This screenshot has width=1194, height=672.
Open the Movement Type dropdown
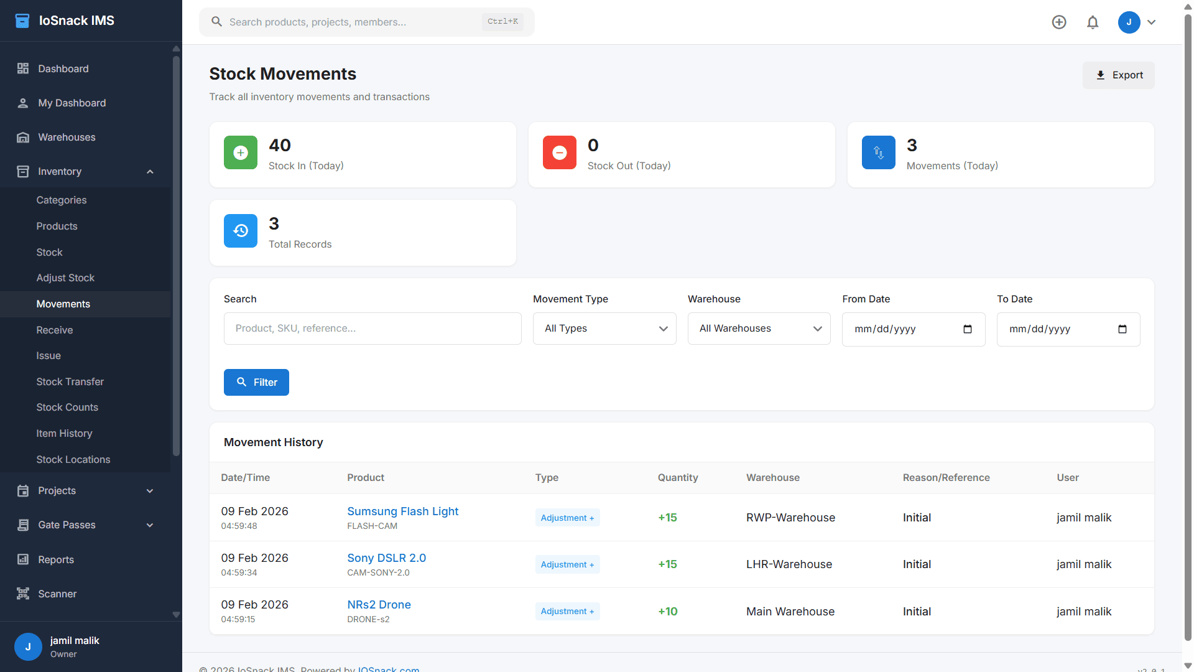(604, 329)
